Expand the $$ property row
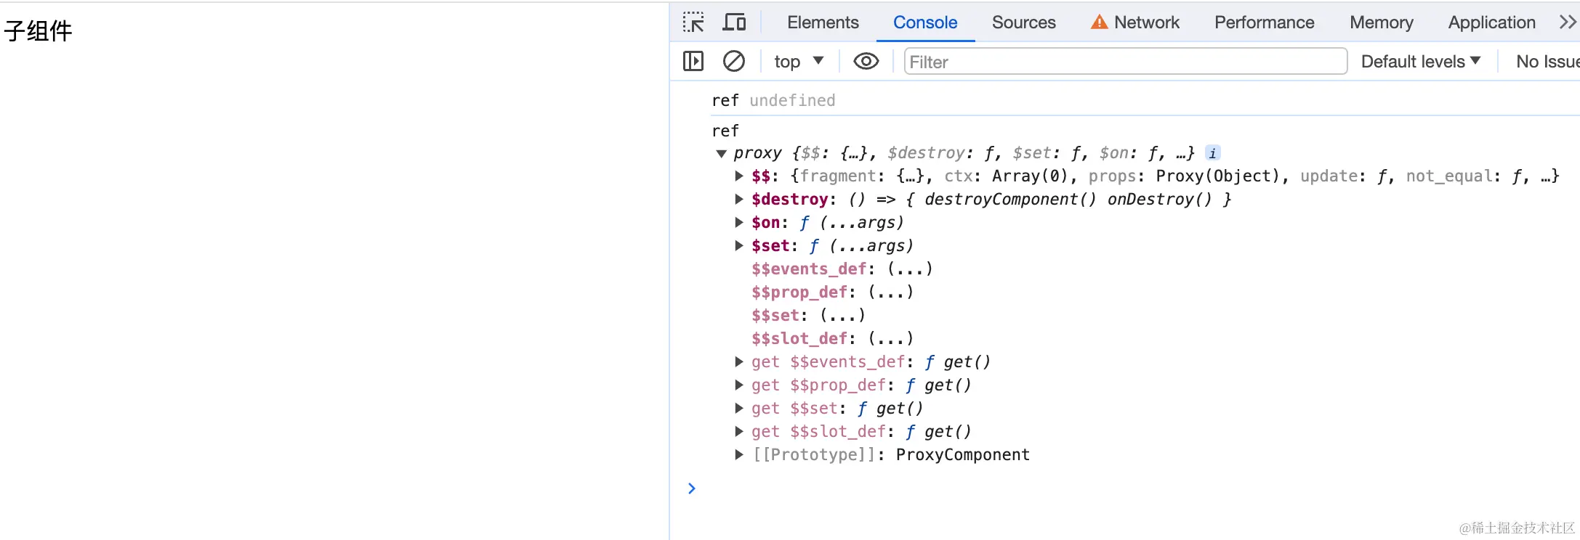The image size is (1580, 540). tap(739, 176)
